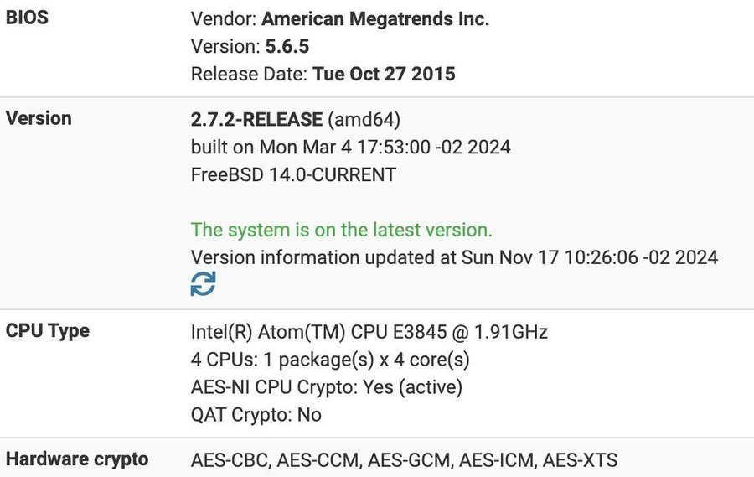The width and height of the screenshot is (754, 477).
Task: Click the BIOS version 5.6.5 value
Action: pos(287,47)
